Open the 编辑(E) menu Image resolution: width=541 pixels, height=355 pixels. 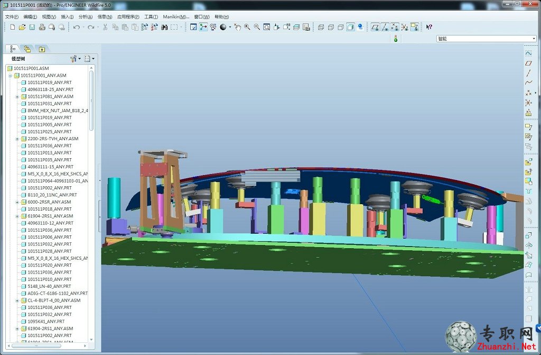30,16
